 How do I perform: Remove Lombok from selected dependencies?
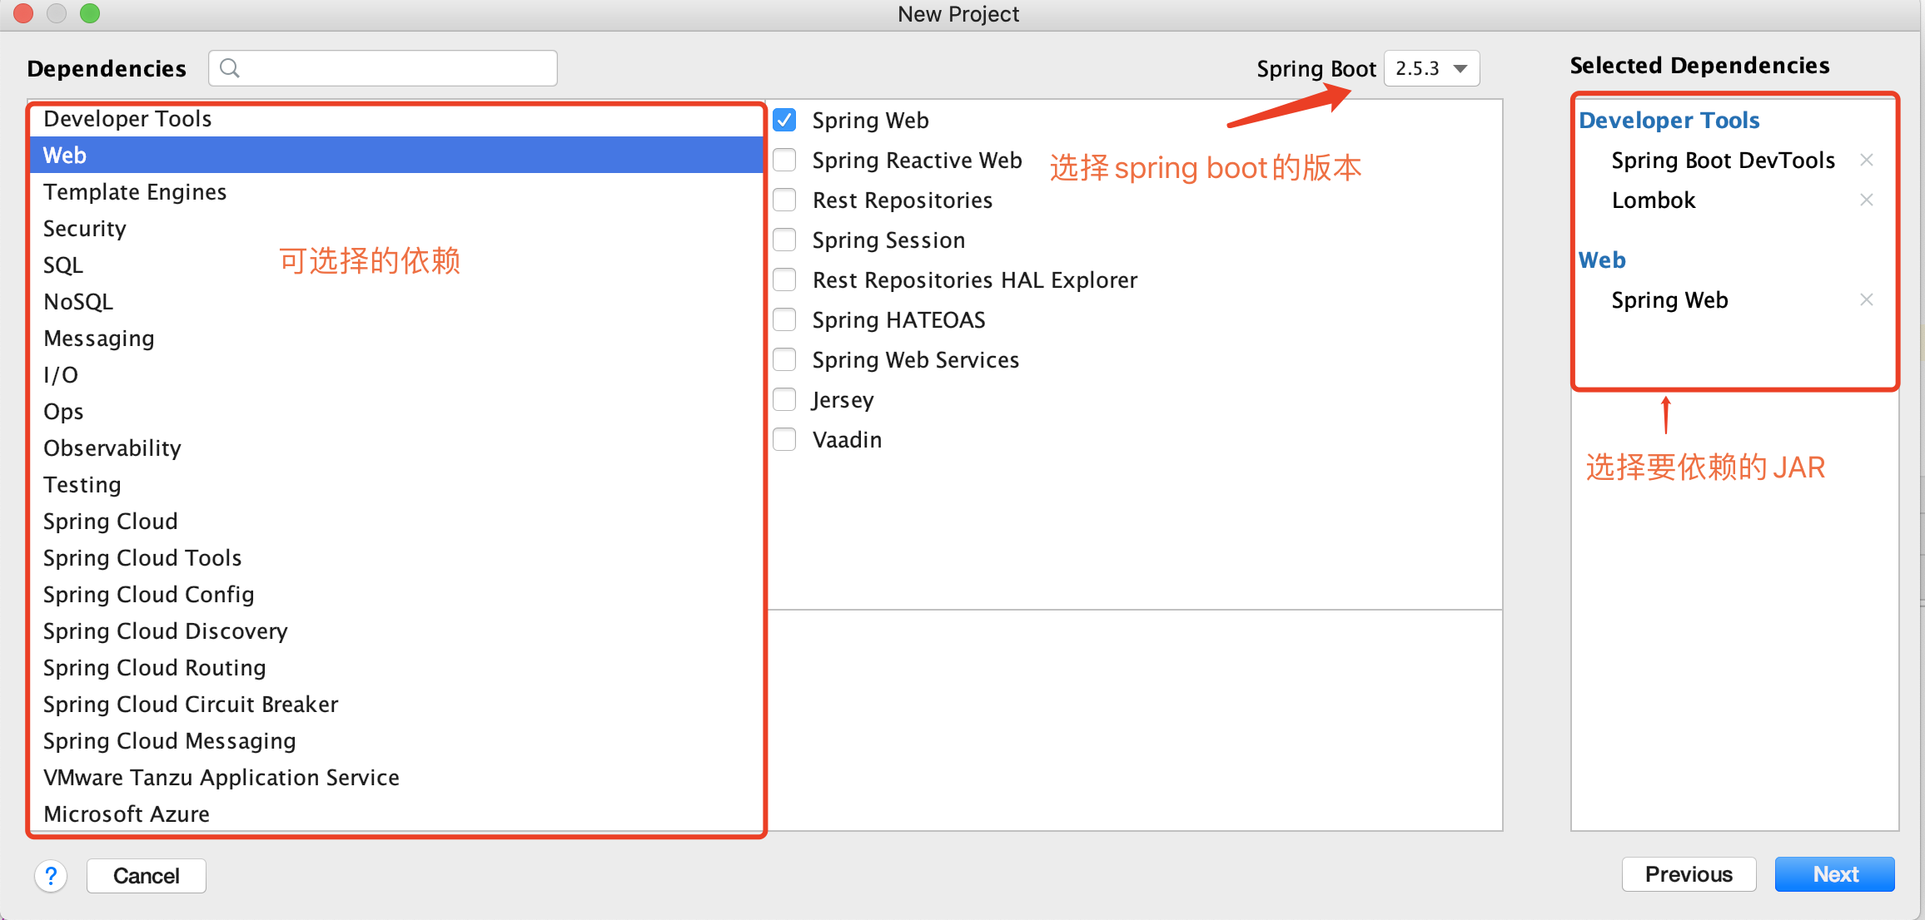coord(1867,200)
